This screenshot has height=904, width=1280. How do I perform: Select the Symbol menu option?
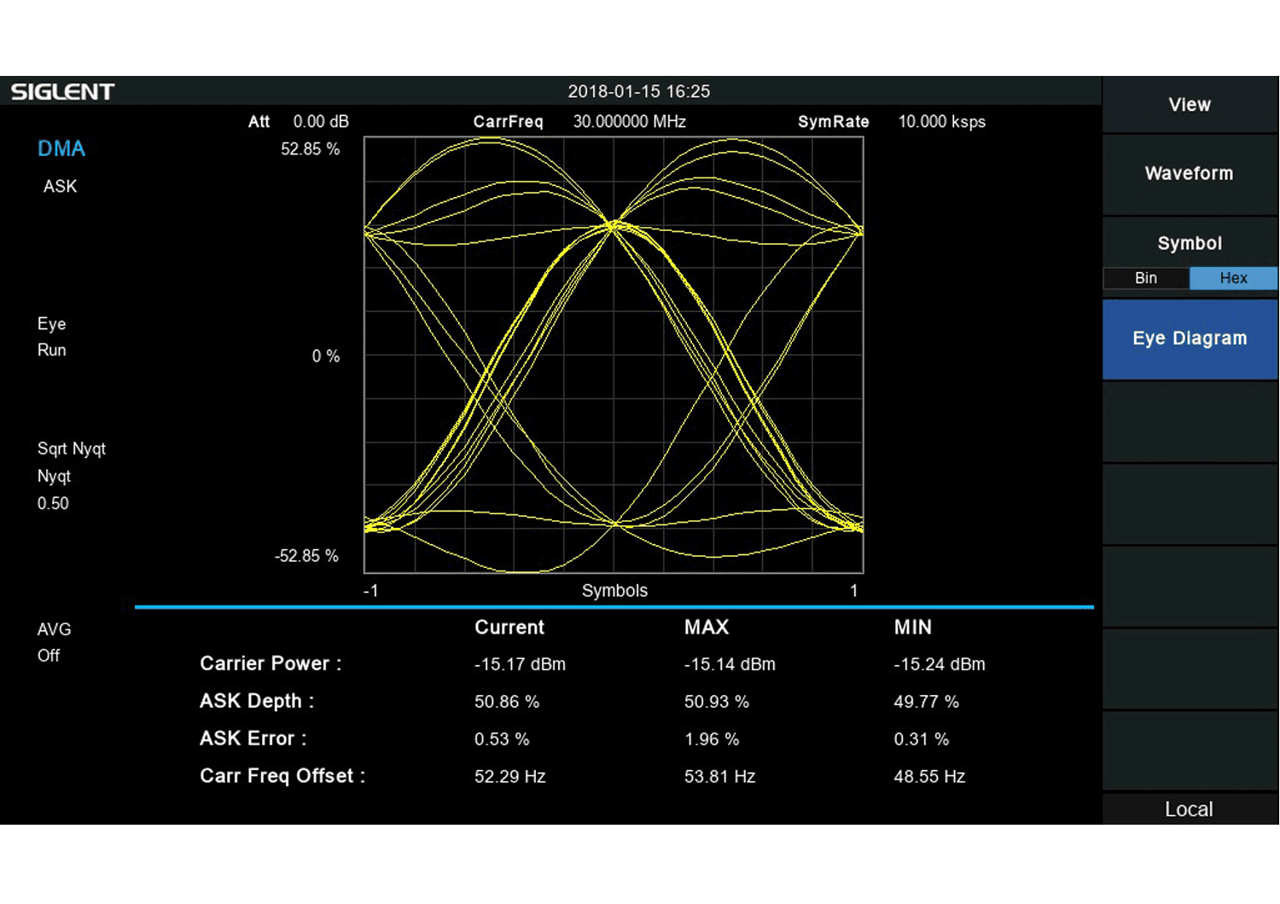coord(1190,242)
